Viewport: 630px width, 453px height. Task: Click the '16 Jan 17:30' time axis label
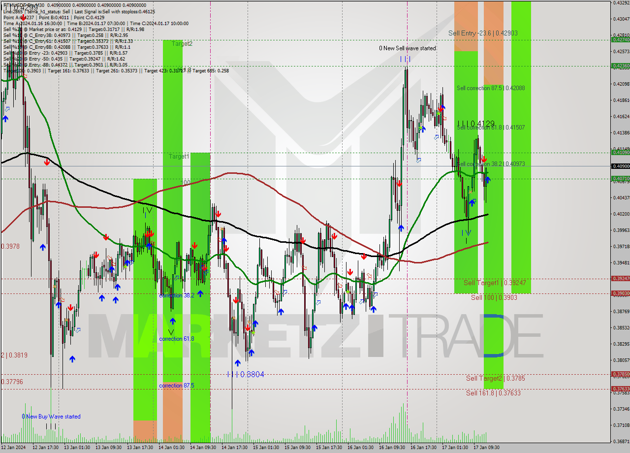click(x=423, y=448)
